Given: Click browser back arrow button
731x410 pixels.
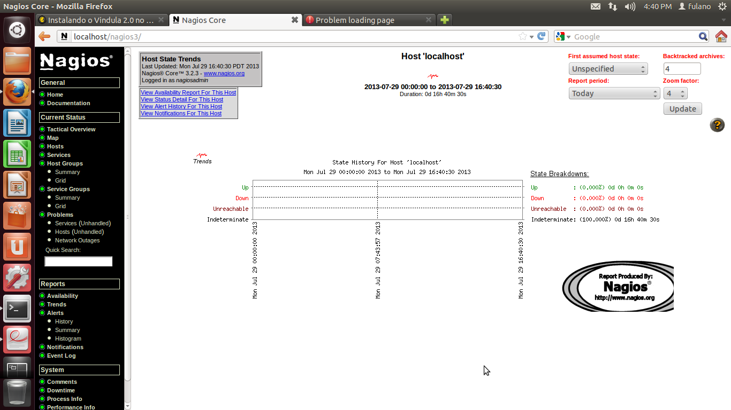Looking at the screenshot, I should 44,36.
